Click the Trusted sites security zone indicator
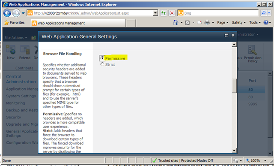 183,160
